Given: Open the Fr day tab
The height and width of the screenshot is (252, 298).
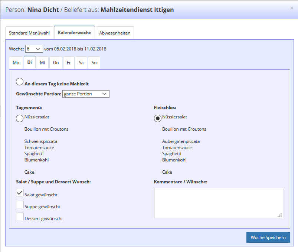Looking at the screenshot, I should click(69, 63).
